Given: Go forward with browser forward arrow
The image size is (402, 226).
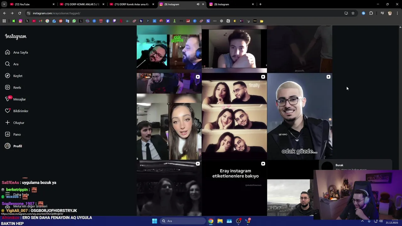Looking at the screenshot, I should point(12,13).
